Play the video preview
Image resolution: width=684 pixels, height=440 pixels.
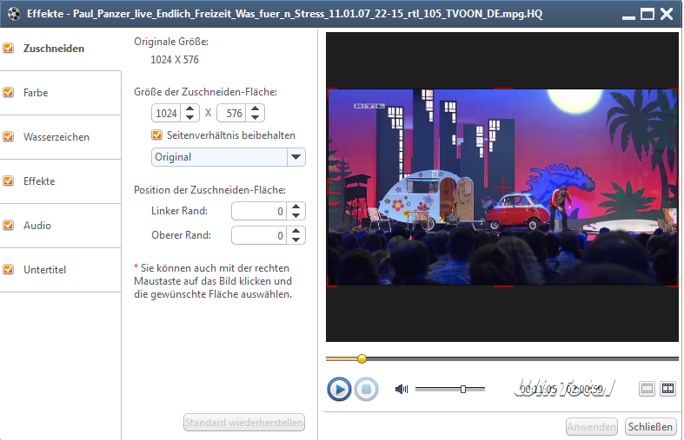tap(339, 389)
